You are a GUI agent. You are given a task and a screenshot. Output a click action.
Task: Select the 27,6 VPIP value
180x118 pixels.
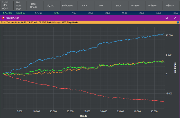click(x=91, y=13)
